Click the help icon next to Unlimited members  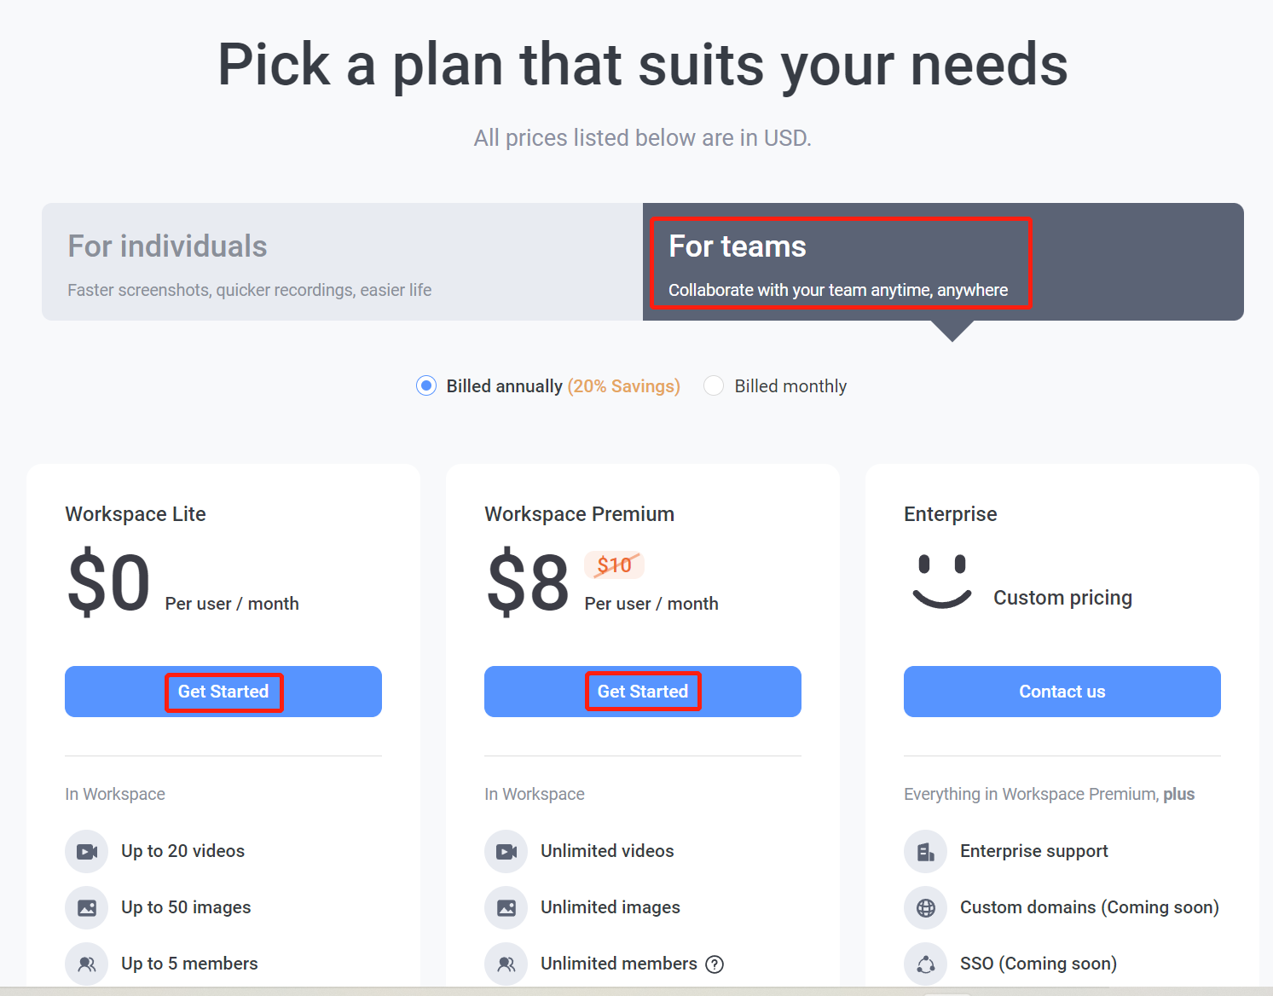coord(715,964)
